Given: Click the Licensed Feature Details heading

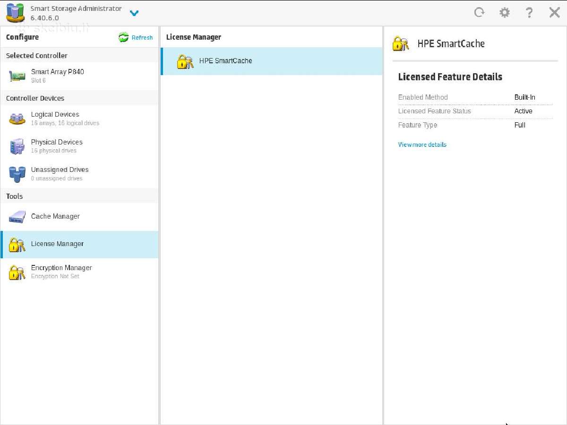Looking at the screenshot, I should (450, 77).
